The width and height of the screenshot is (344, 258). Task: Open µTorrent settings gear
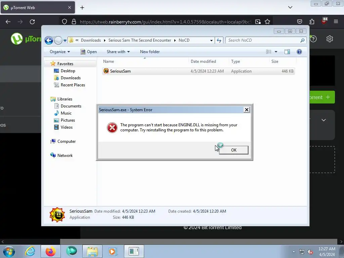[x=330, y=39]
